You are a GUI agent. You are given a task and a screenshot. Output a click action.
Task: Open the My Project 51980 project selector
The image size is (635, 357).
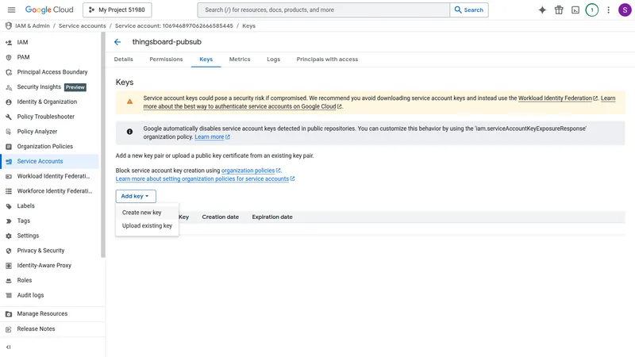117,10
